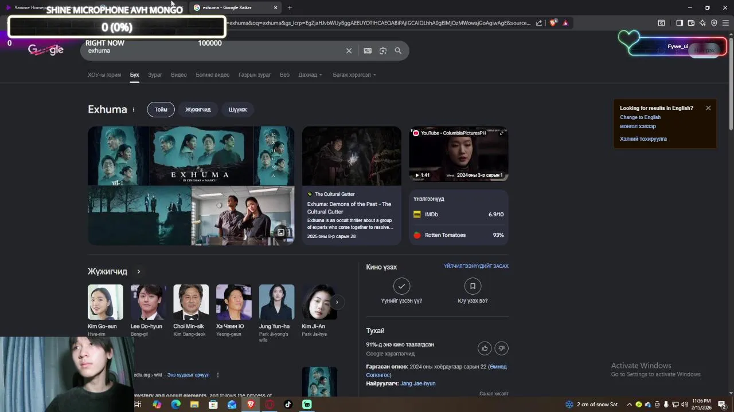Switch to the Веб tab
This screenshot has height=412, width=734.
[x=284, y=75]
